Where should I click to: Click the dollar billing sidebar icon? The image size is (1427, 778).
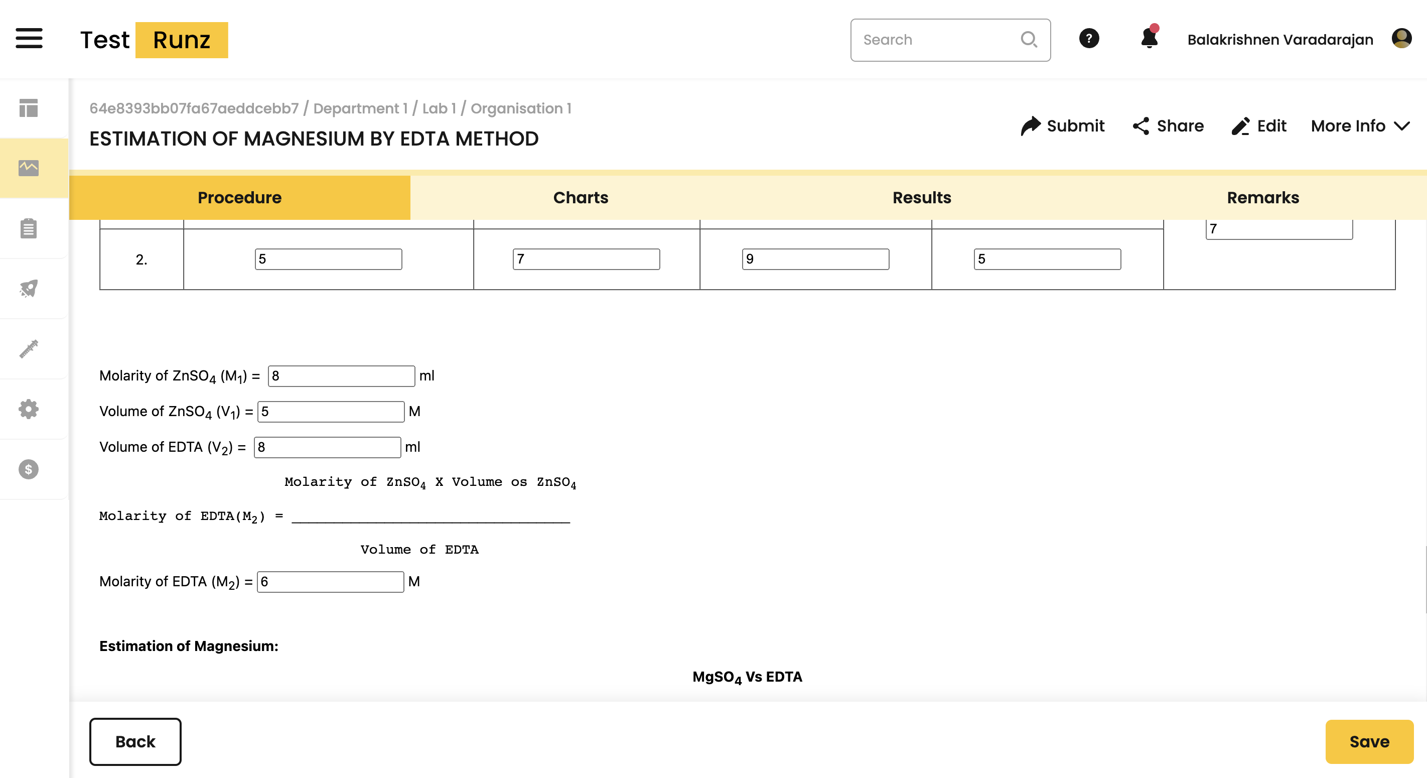point(29,469)
